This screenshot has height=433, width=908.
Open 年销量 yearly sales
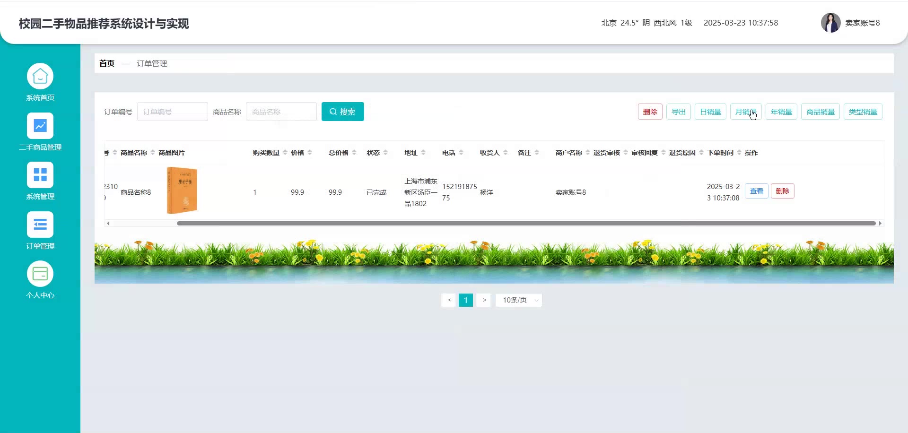[x=781, y=112]
